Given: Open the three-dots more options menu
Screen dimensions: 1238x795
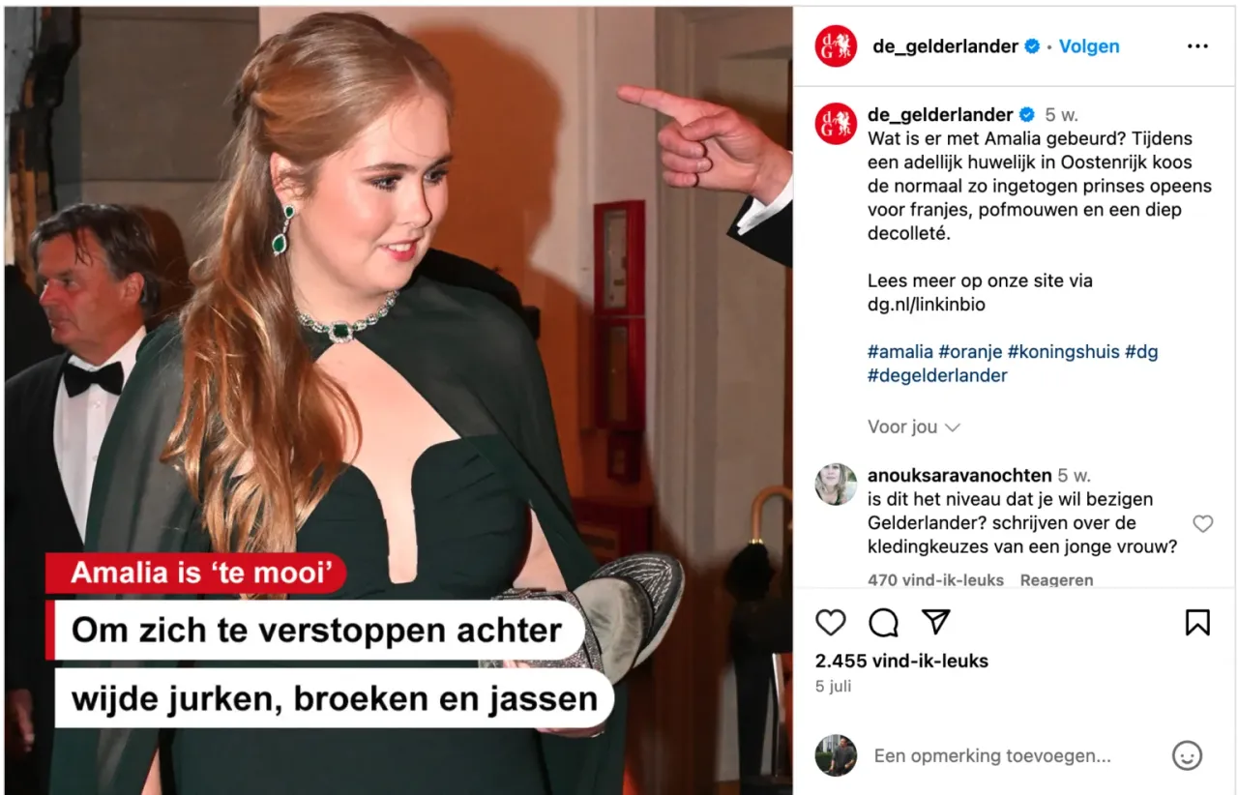Looking at the screenshot, I should 1197,46.
